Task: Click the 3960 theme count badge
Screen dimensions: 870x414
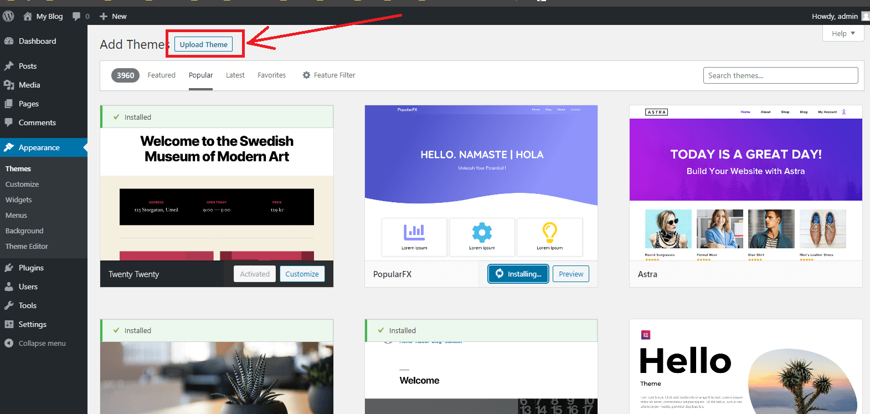Action: pos(125,75)
